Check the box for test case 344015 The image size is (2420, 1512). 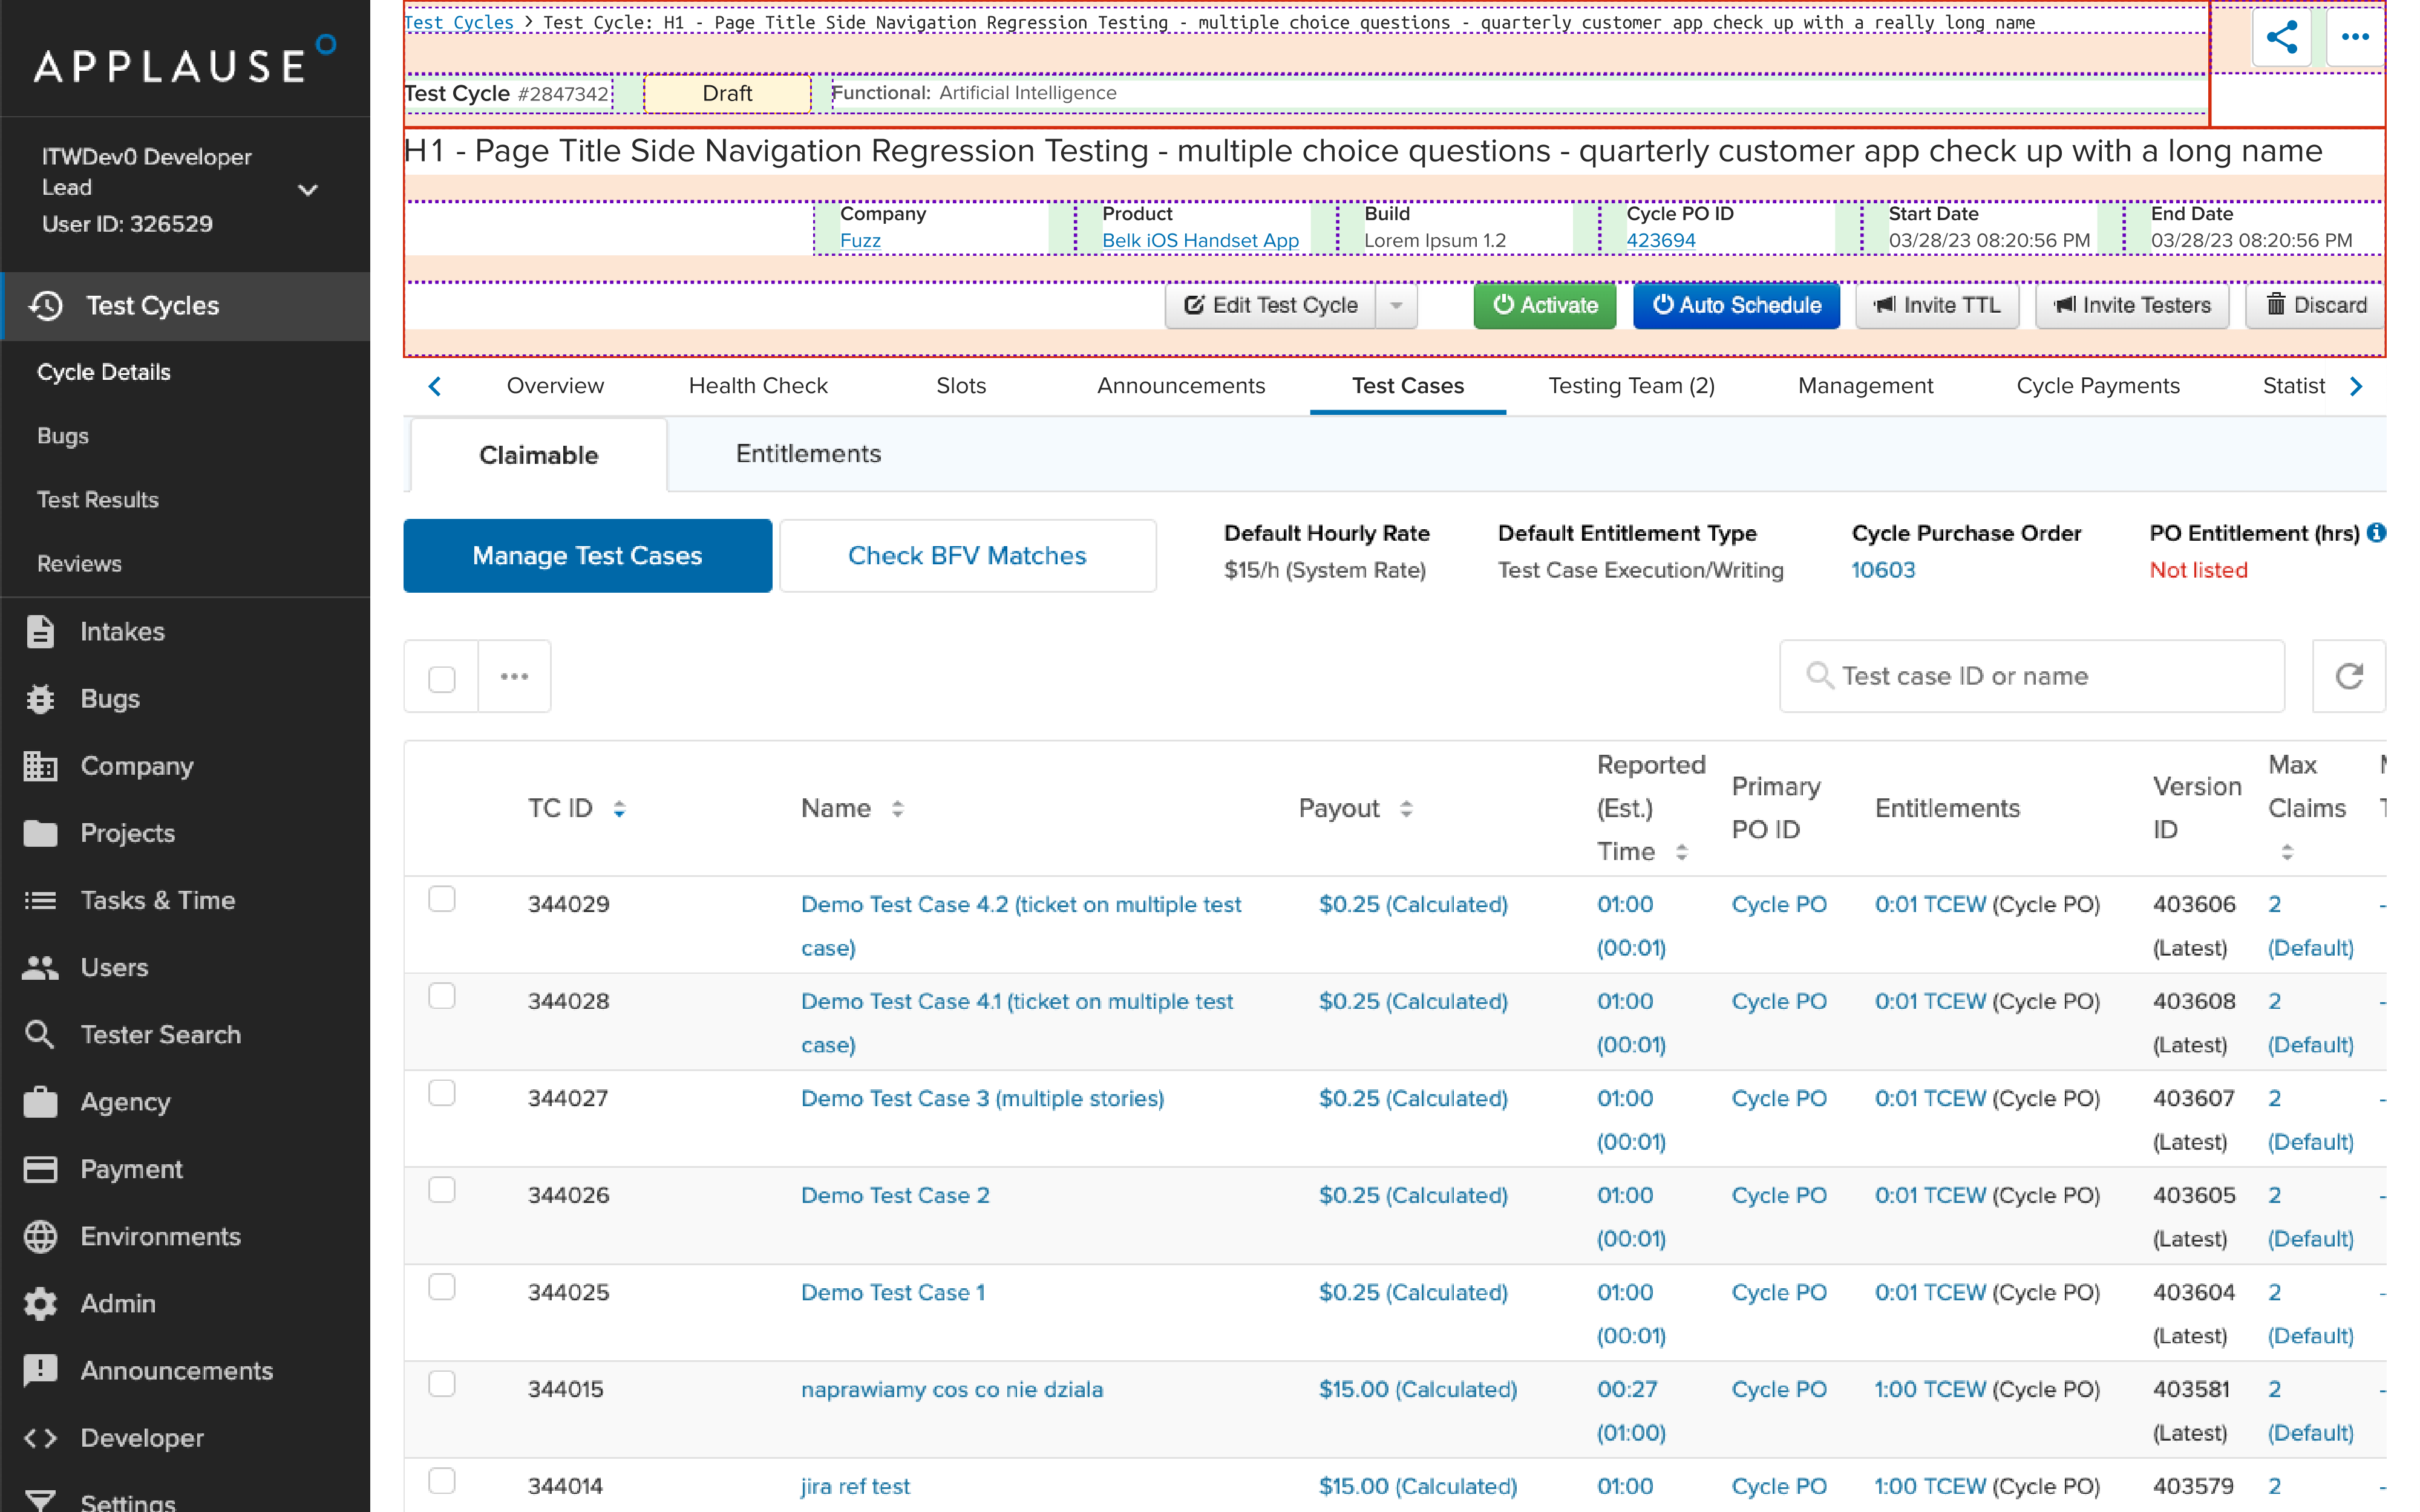[x=441, y=1384]
